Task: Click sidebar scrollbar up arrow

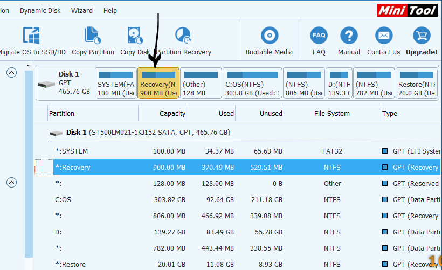Action: [29, 65]
